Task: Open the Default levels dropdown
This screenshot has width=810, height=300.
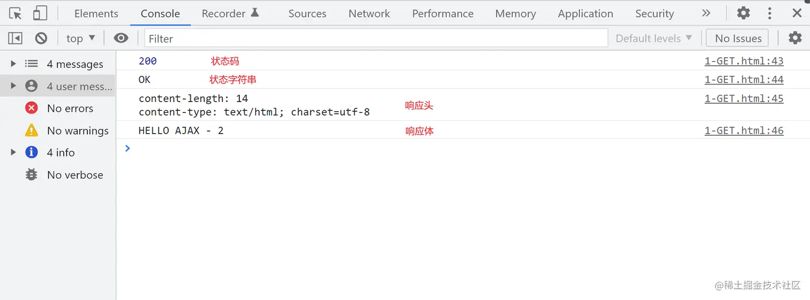Action: (654, 38)
